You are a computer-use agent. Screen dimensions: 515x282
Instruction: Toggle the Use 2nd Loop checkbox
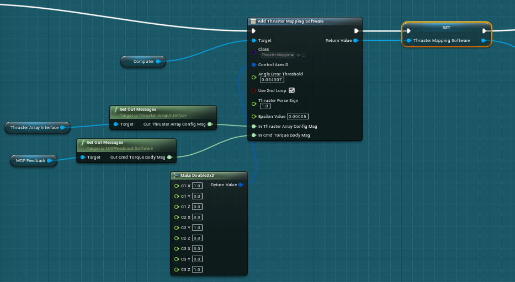(291, 90)
